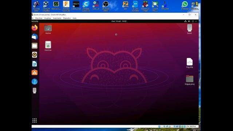The width and height of the screenshot is (233, 131).
Task: Expand the system menu arrow
Action: pos(196,21)
